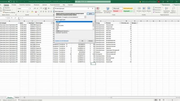The width and height of the screenshot is (180, 101).
Task: Click the Undo arrow icon in the title bar
Action: 17,2
